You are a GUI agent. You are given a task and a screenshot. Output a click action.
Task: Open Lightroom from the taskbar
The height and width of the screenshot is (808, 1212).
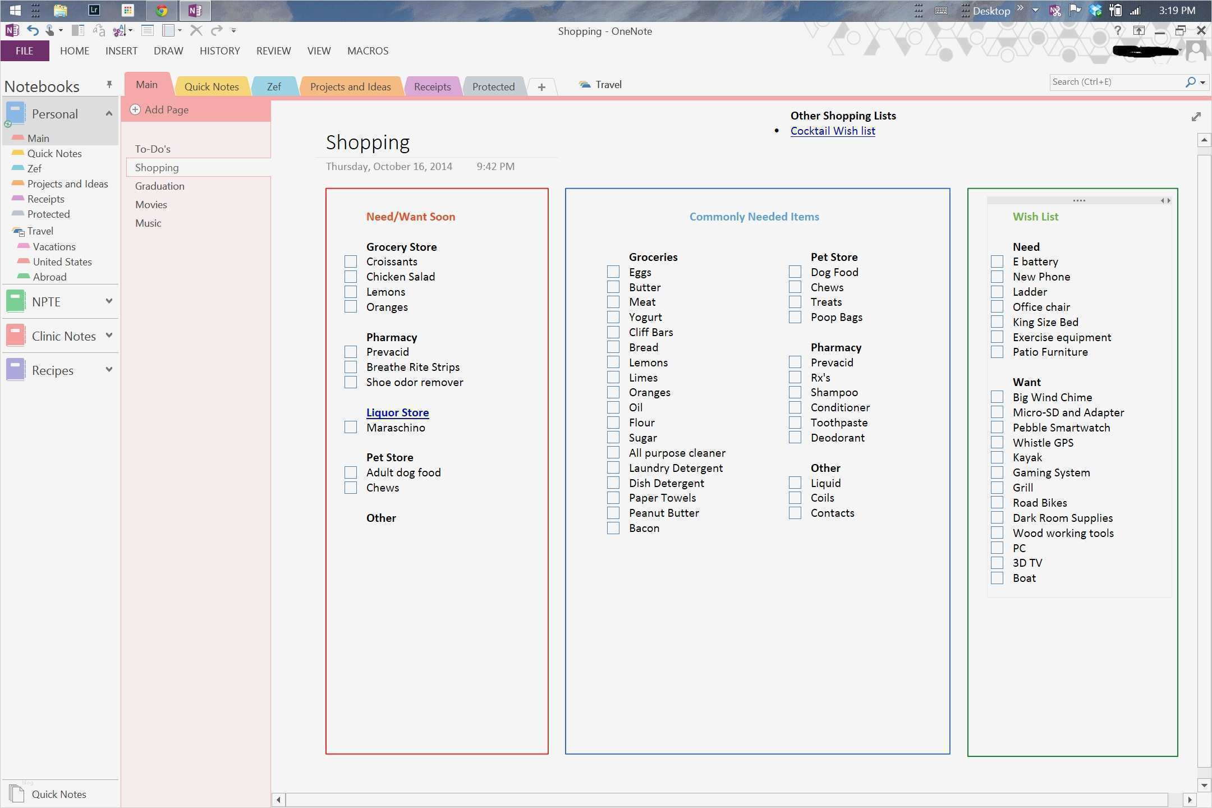click(94, 10)
